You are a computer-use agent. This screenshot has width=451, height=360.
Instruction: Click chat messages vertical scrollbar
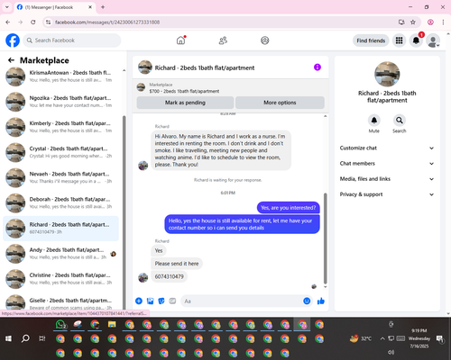click(325, 238)
